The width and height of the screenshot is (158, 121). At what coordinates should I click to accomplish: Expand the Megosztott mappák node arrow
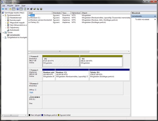pos(6,23)
